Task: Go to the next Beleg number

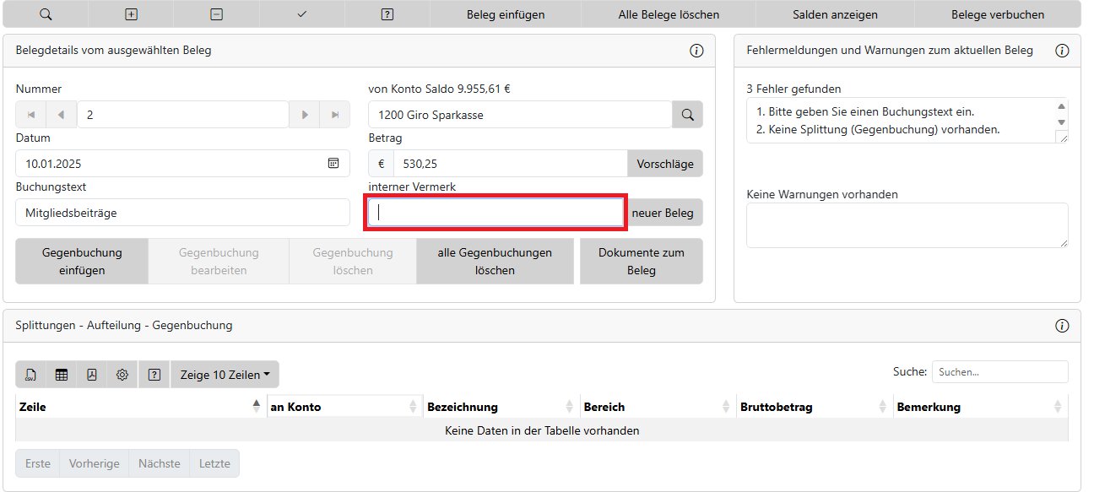Action: pyautogui.click(x=305, y=115)
